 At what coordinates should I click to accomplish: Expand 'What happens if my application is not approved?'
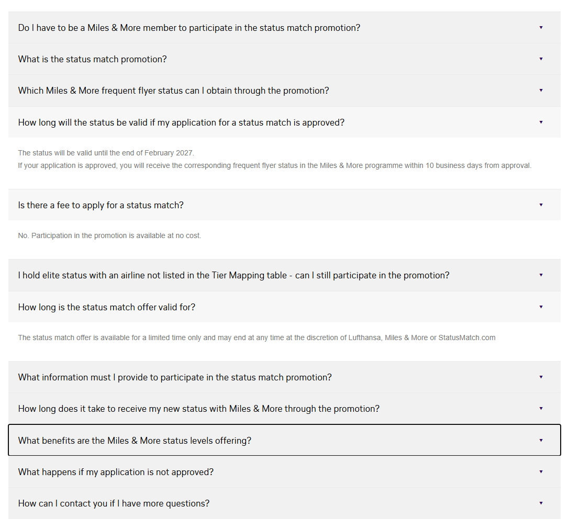[116, 472]
